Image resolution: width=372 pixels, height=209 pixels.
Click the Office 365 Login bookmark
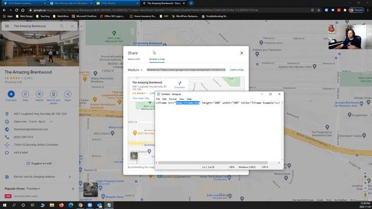(112, 16)
